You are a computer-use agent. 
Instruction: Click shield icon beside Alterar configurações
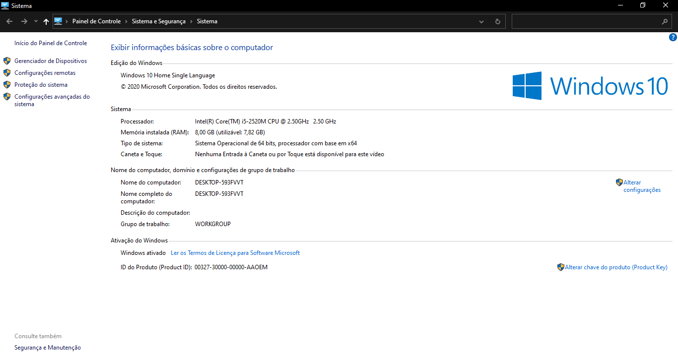click(619, 182)
